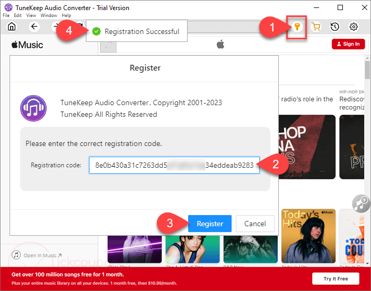Close the TuneKeep window

365,7
